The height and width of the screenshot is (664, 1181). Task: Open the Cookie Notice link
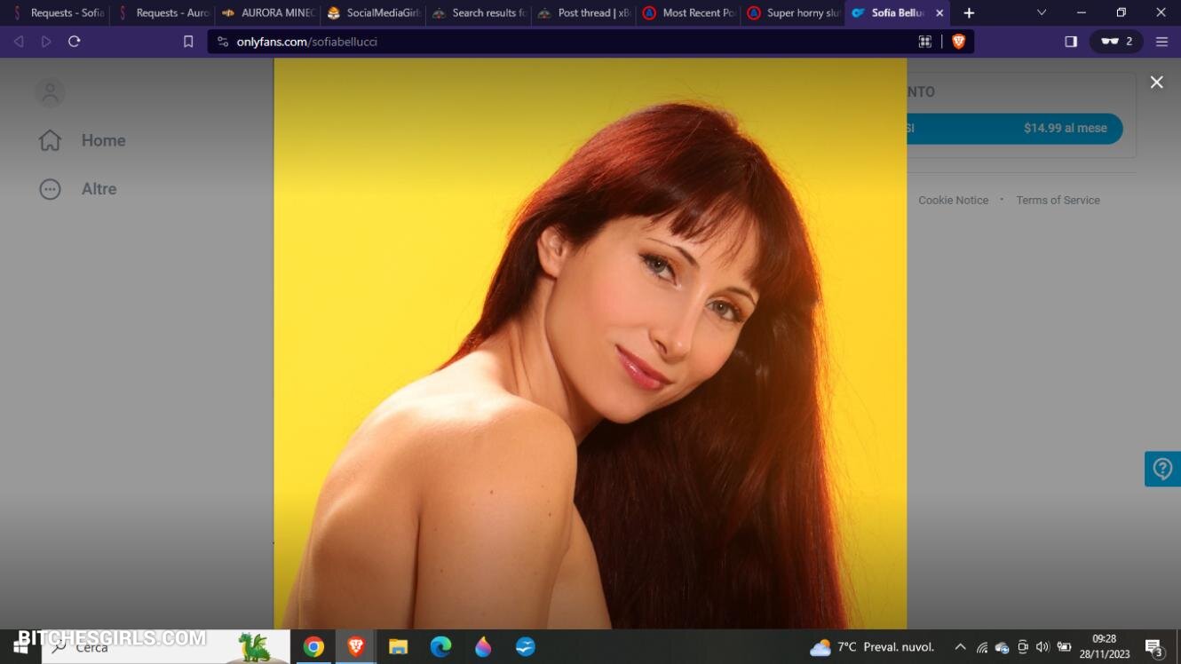[x=953, y=201]
